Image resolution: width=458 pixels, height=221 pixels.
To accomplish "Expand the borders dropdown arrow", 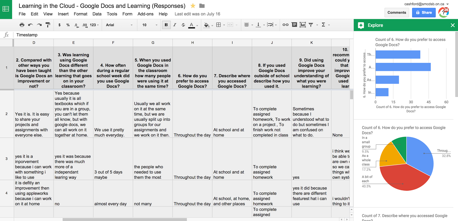I will pos(224,25).
